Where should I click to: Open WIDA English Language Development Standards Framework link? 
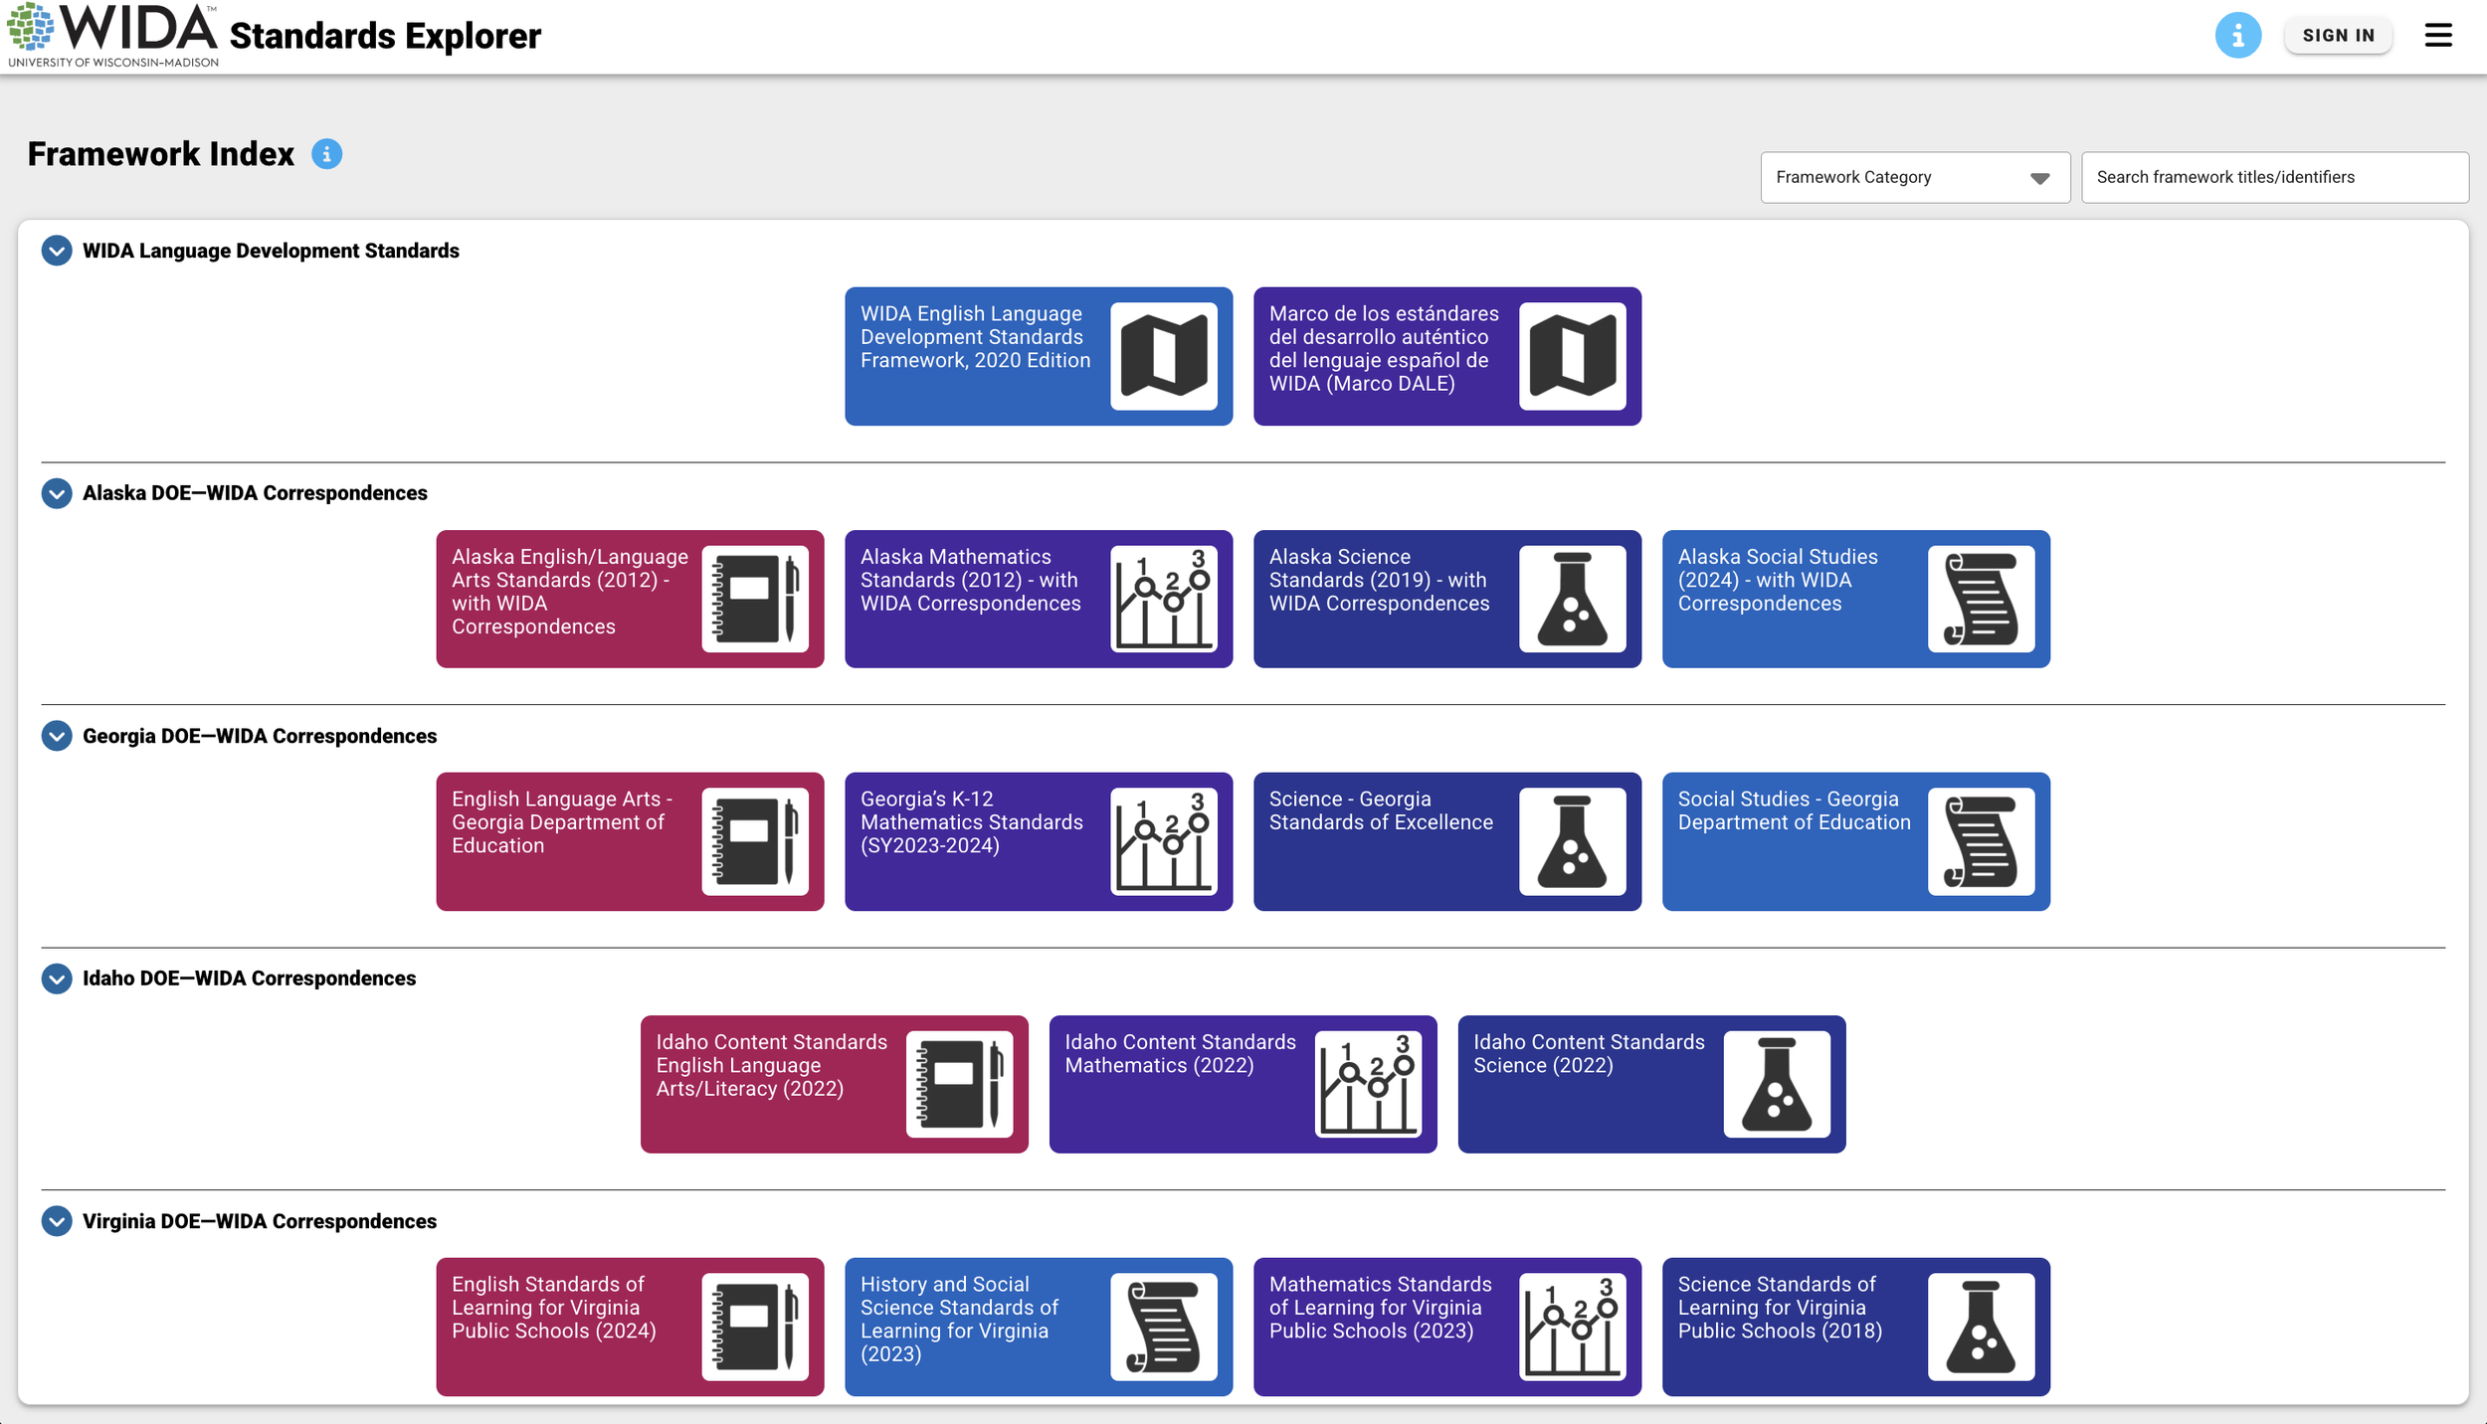click(x=975, y=337)
